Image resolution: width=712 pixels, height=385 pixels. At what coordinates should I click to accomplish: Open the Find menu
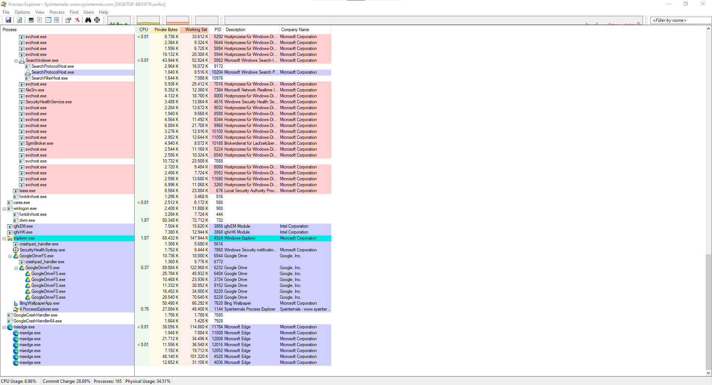tap(74, 12)
